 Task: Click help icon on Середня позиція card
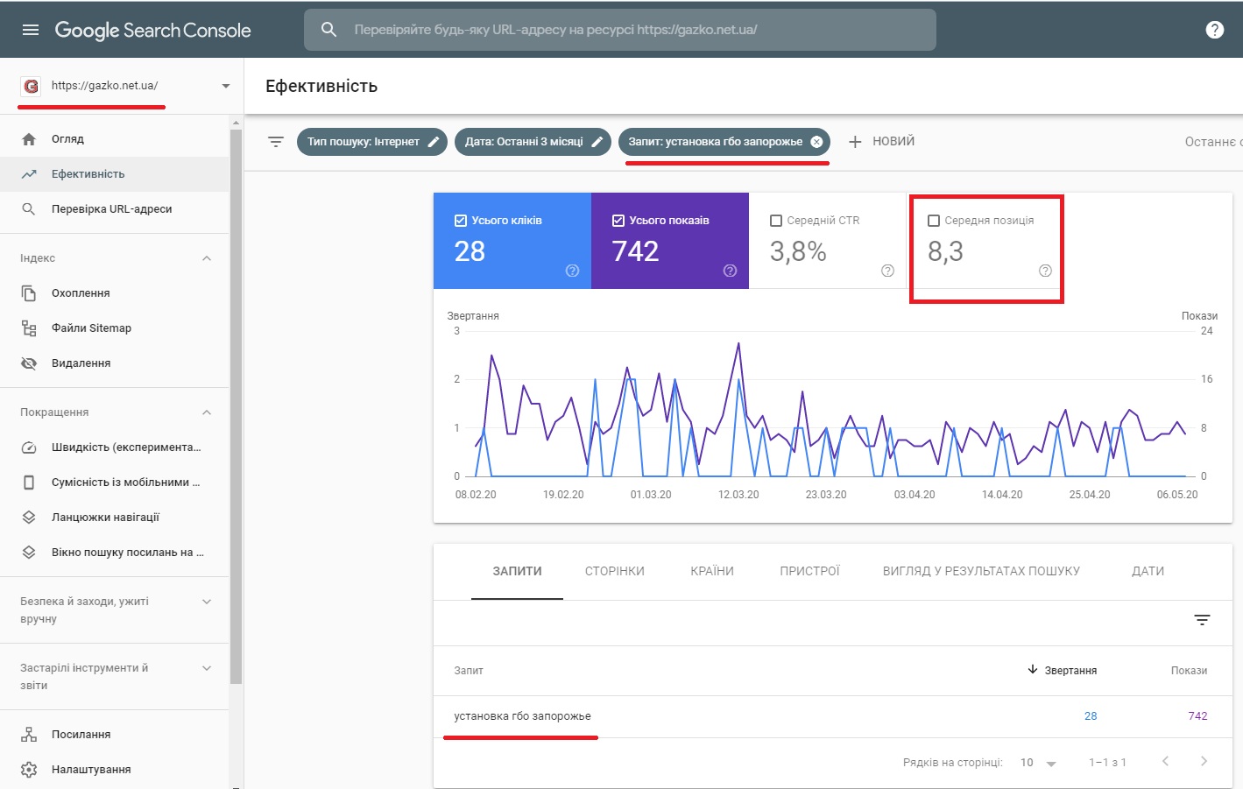[1045, 271]
